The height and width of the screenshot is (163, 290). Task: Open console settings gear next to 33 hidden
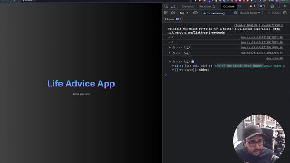285,13
